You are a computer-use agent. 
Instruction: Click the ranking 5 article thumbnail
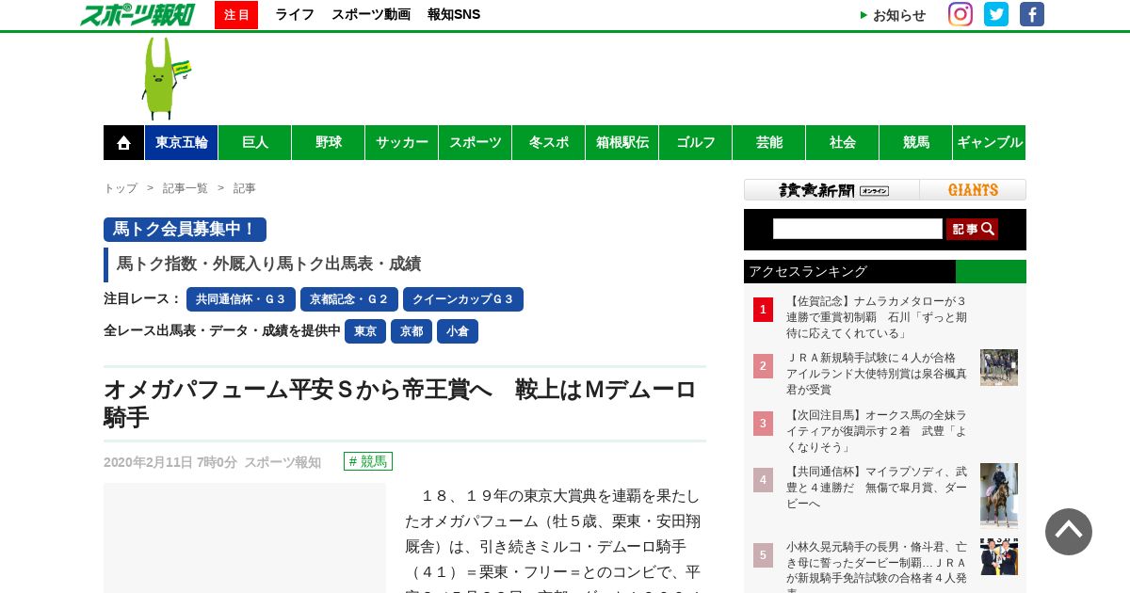tap(999, 556)
